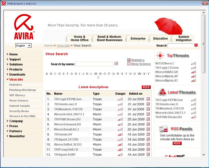Open details icon for TR/Vundo.ewz.9 row
Screen dimensions: 209x168
coord(148,104)
